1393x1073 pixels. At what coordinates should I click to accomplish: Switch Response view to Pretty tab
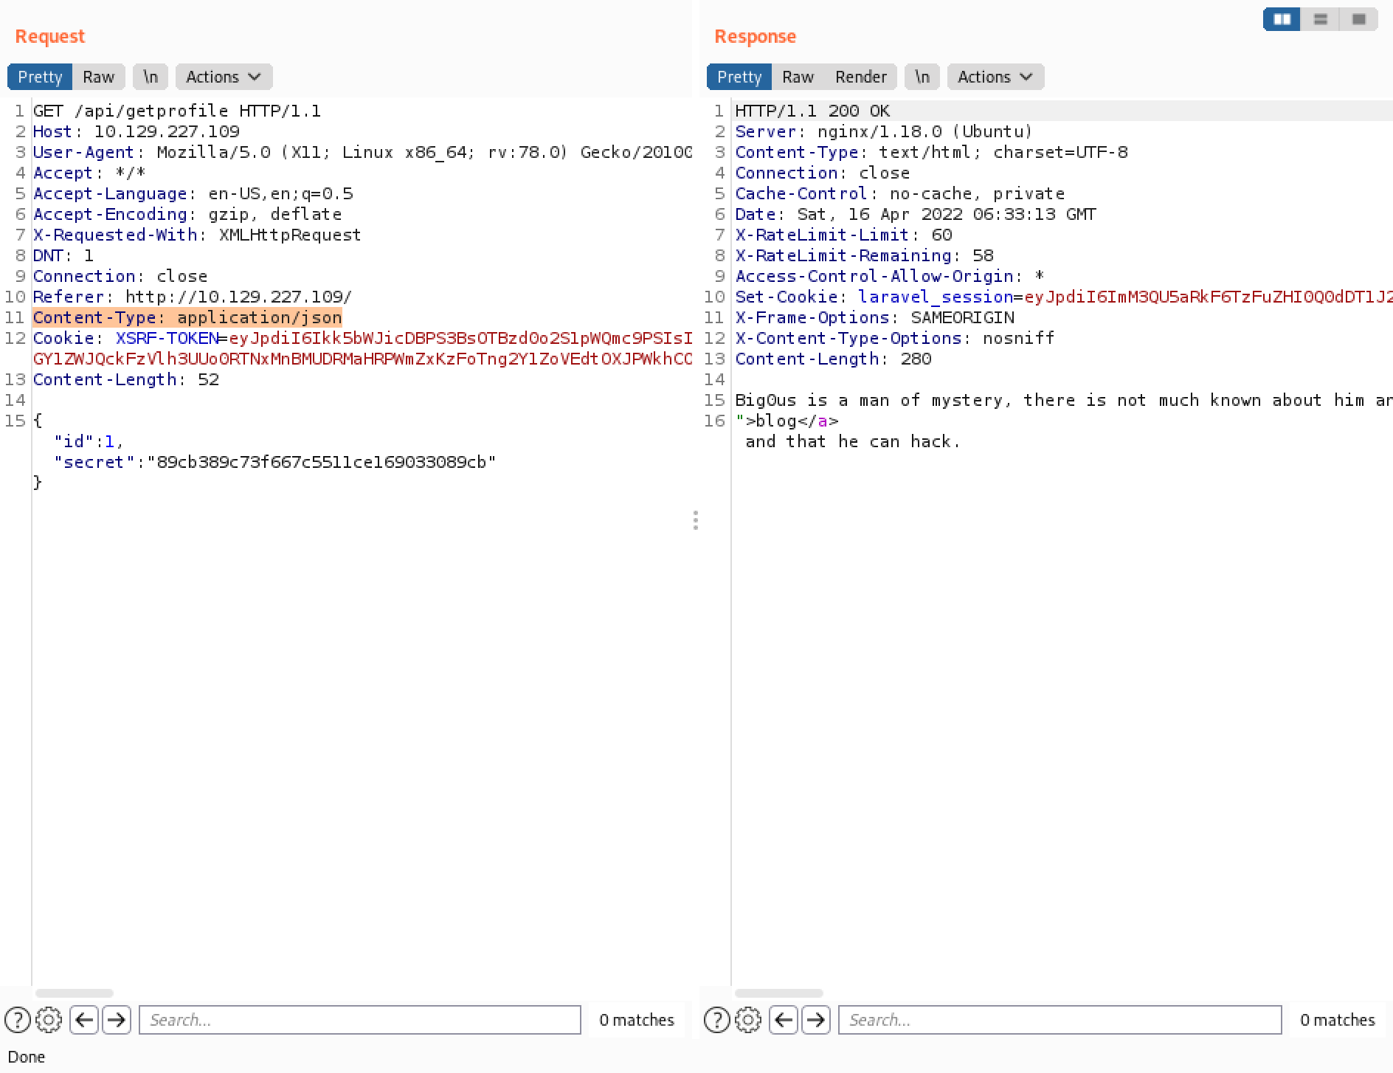tap(739, 77)
